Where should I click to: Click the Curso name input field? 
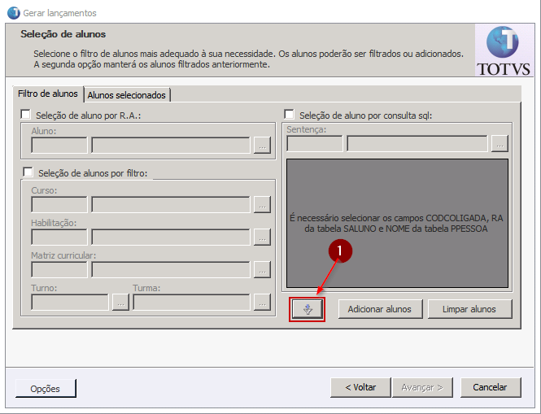[170, 204]
